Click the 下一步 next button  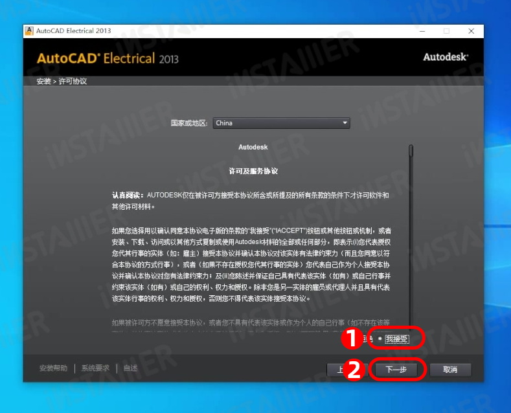(396, 370)
